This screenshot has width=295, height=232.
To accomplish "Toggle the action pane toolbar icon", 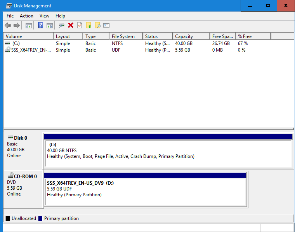I will coord(50,26).
